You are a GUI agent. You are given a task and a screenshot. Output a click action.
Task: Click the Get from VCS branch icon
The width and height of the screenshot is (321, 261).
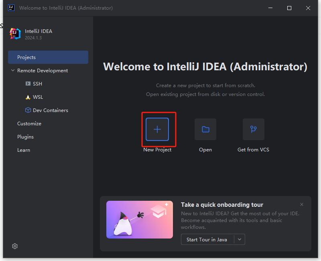(x=254, y=129)
